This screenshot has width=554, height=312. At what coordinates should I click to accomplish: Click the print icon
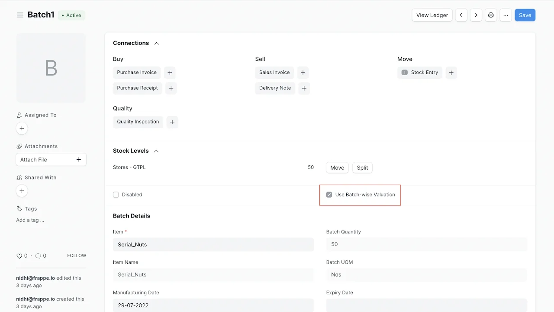[491, 15]
